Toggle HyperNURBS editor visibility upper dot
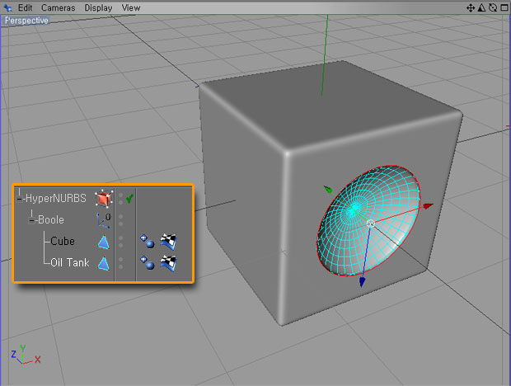 click(x=120, y=195)
